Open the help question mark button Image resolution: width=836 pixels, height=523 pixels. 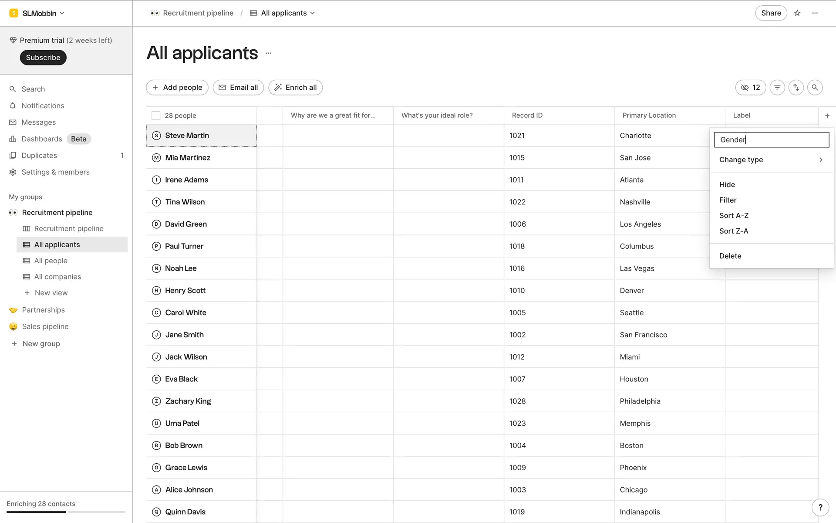pos(820,507)
